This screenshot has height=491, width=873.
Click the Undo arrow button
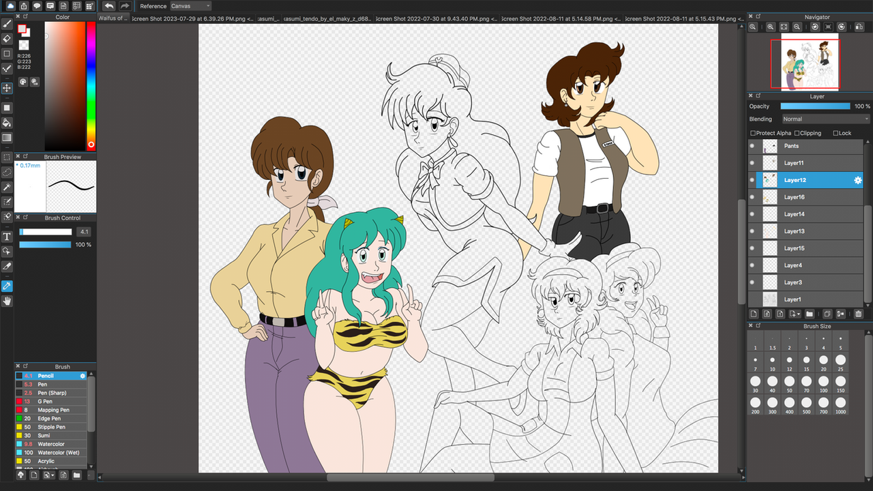[x=109, y=6]
